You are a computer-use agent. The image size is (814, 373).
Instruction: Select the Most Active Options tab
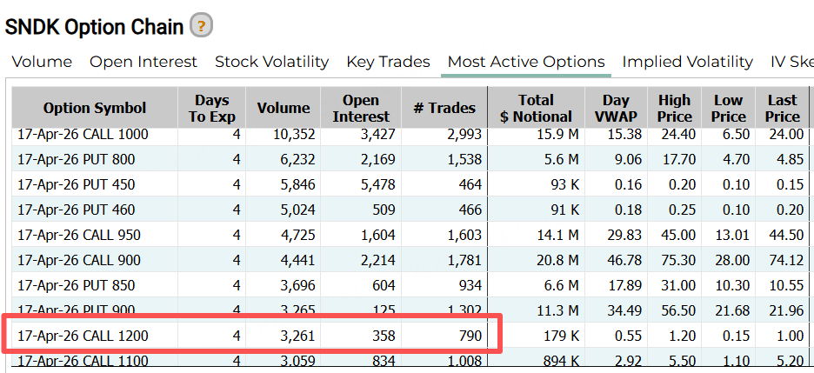coord(525,62)
